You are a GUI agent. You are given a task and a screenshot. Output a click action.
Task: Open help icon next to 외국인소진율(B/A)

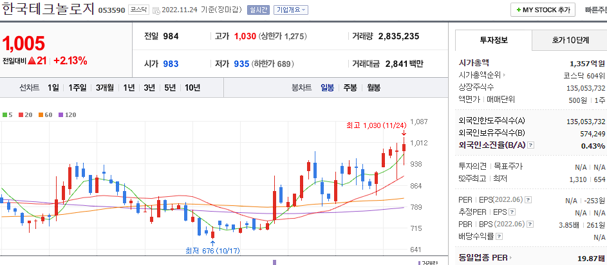point(531,145)
